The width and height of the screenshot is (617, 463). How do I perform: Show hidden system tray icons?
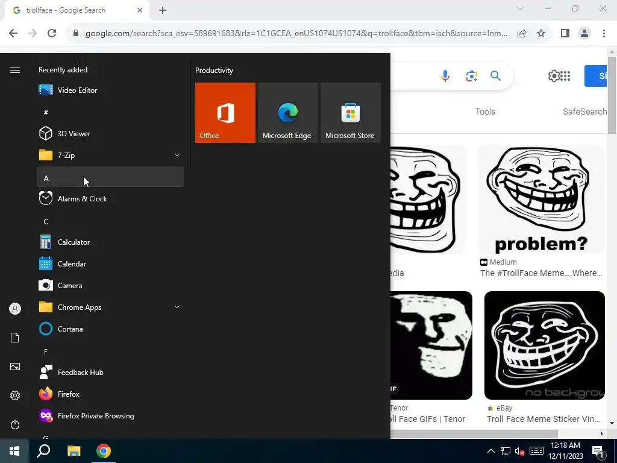[x=490, y=451]
